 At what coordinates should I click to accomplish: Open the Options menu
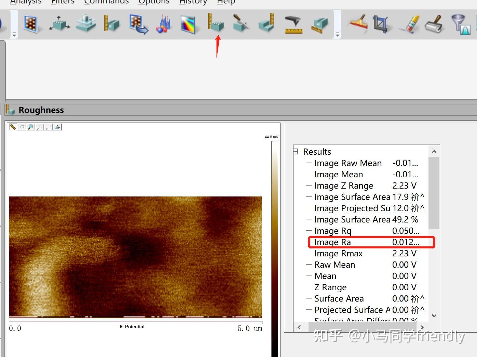click(x=154, y=2)
